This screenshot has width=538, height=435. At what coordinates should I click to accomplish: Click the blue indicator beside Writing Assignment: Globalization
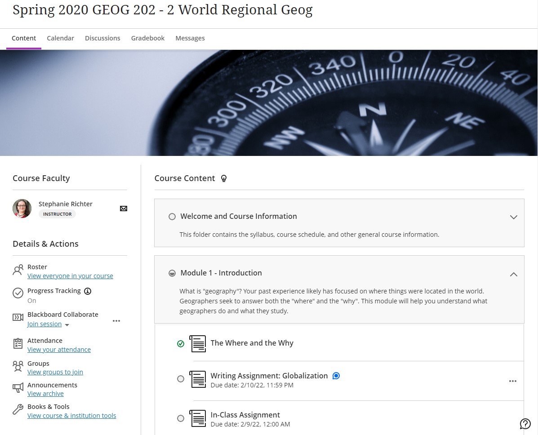pyautogui.click(x=336, y=376)
